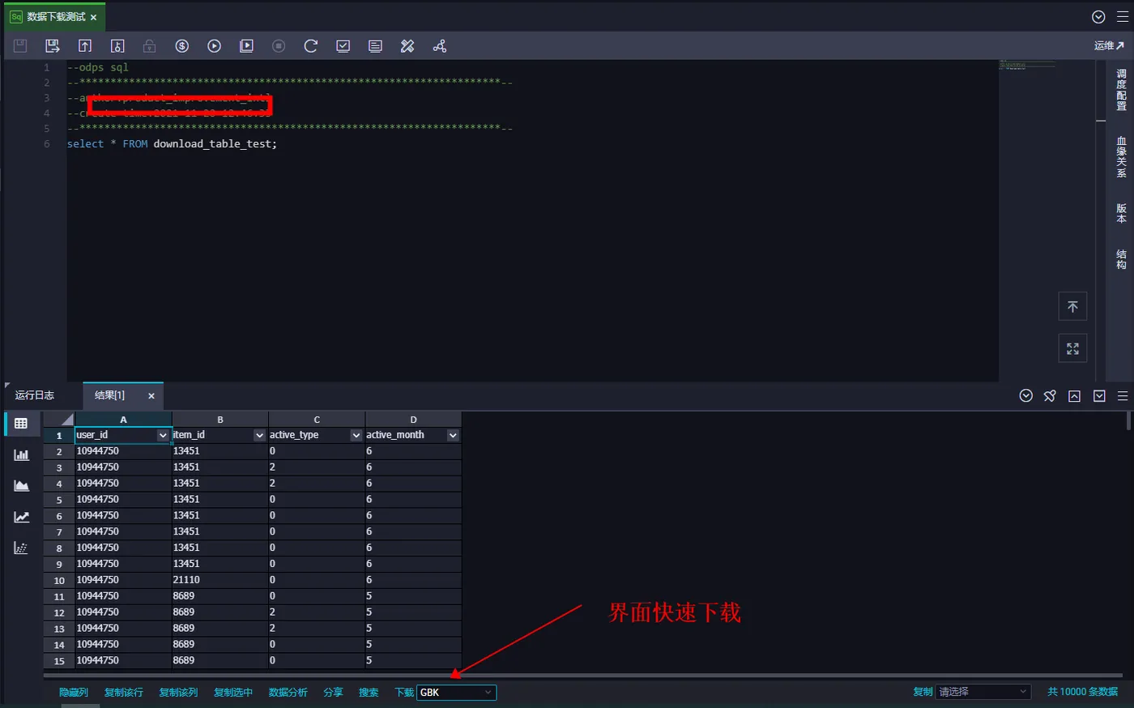The height and width of the screenshot is (708, 1134).
Task: Switch to the 运行日志 tab
Action: click(35, 395)
